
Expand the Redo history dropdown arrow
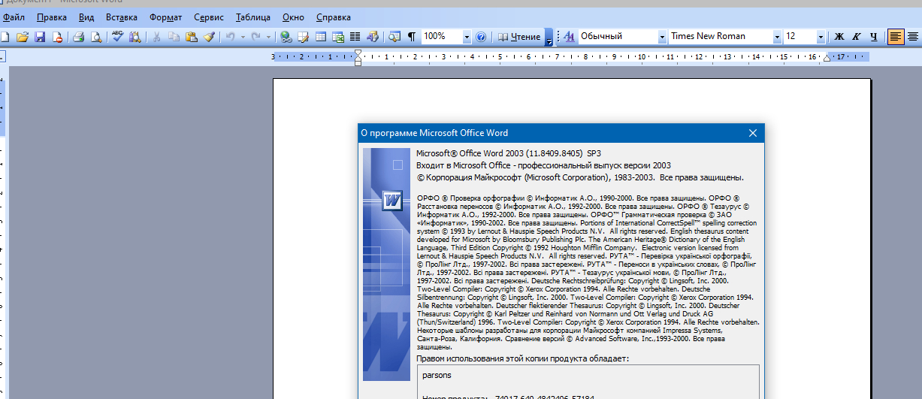(x=269, y=36)
